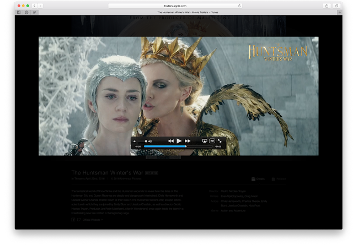
Task: Go forward with Safari's forward arrow
Action: [40, 6]
